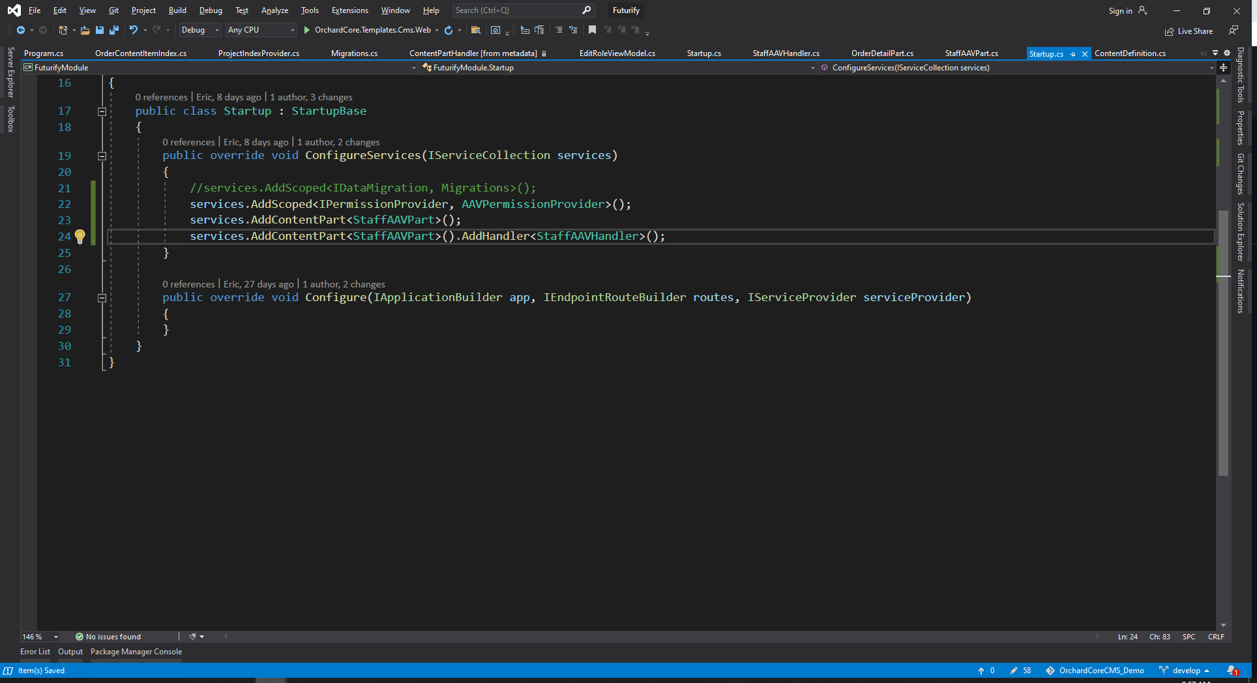This screenshot has width=1257, height=683.
Task: Open the ConfigureServices member breadcrumb dropdown
Action: (x=1211, y=67)
